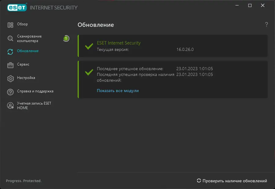275x189 pixels.
Task: Click the computer scan magnifier icon
Action: click(x=10, y=38)
